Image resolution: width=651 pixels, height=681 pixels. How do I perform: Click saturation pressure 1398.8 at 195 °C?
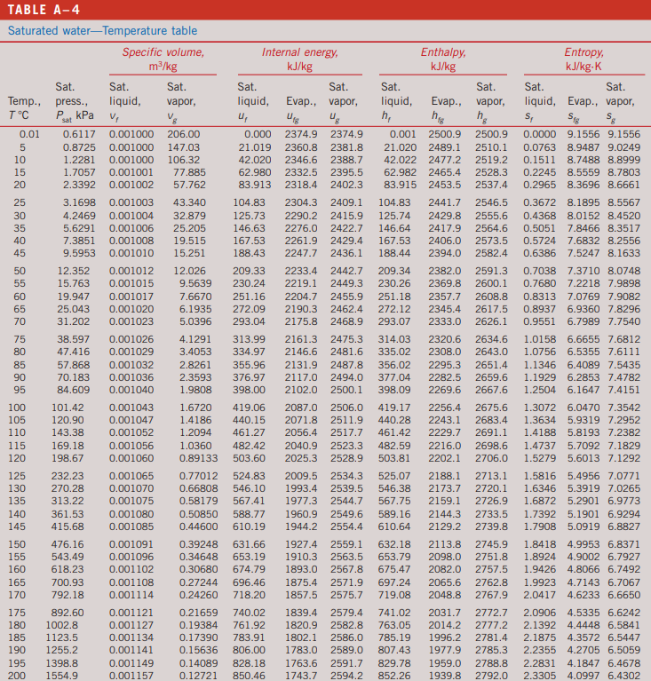(x=62, y=663)
